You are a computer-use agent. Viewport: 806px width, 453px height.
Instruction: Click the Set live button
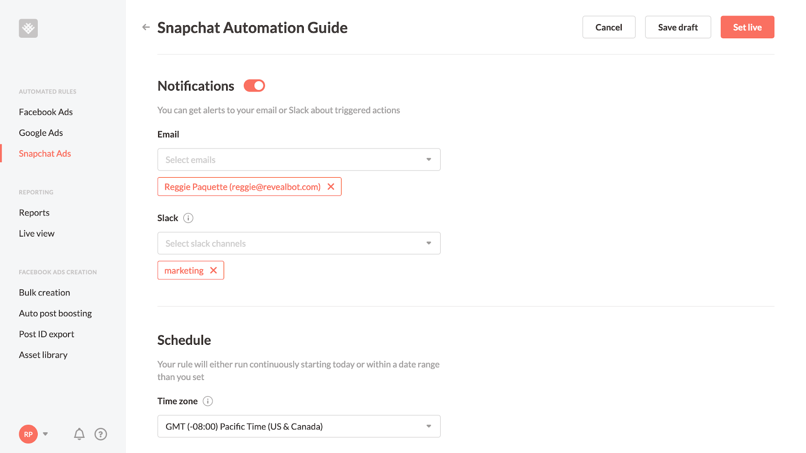click(x=747, y=27)
